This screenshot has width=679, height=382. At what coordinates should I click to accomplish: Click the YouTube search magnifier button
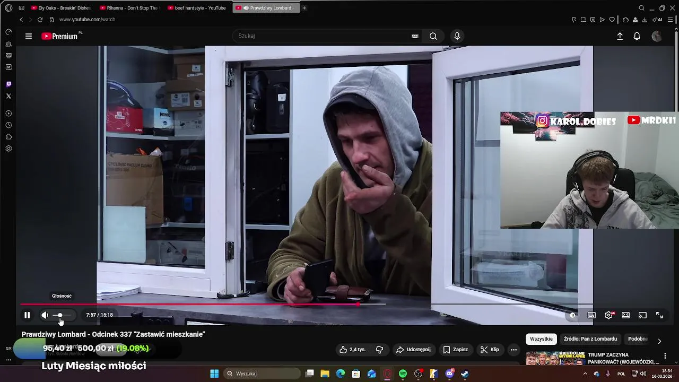point(433,36)
